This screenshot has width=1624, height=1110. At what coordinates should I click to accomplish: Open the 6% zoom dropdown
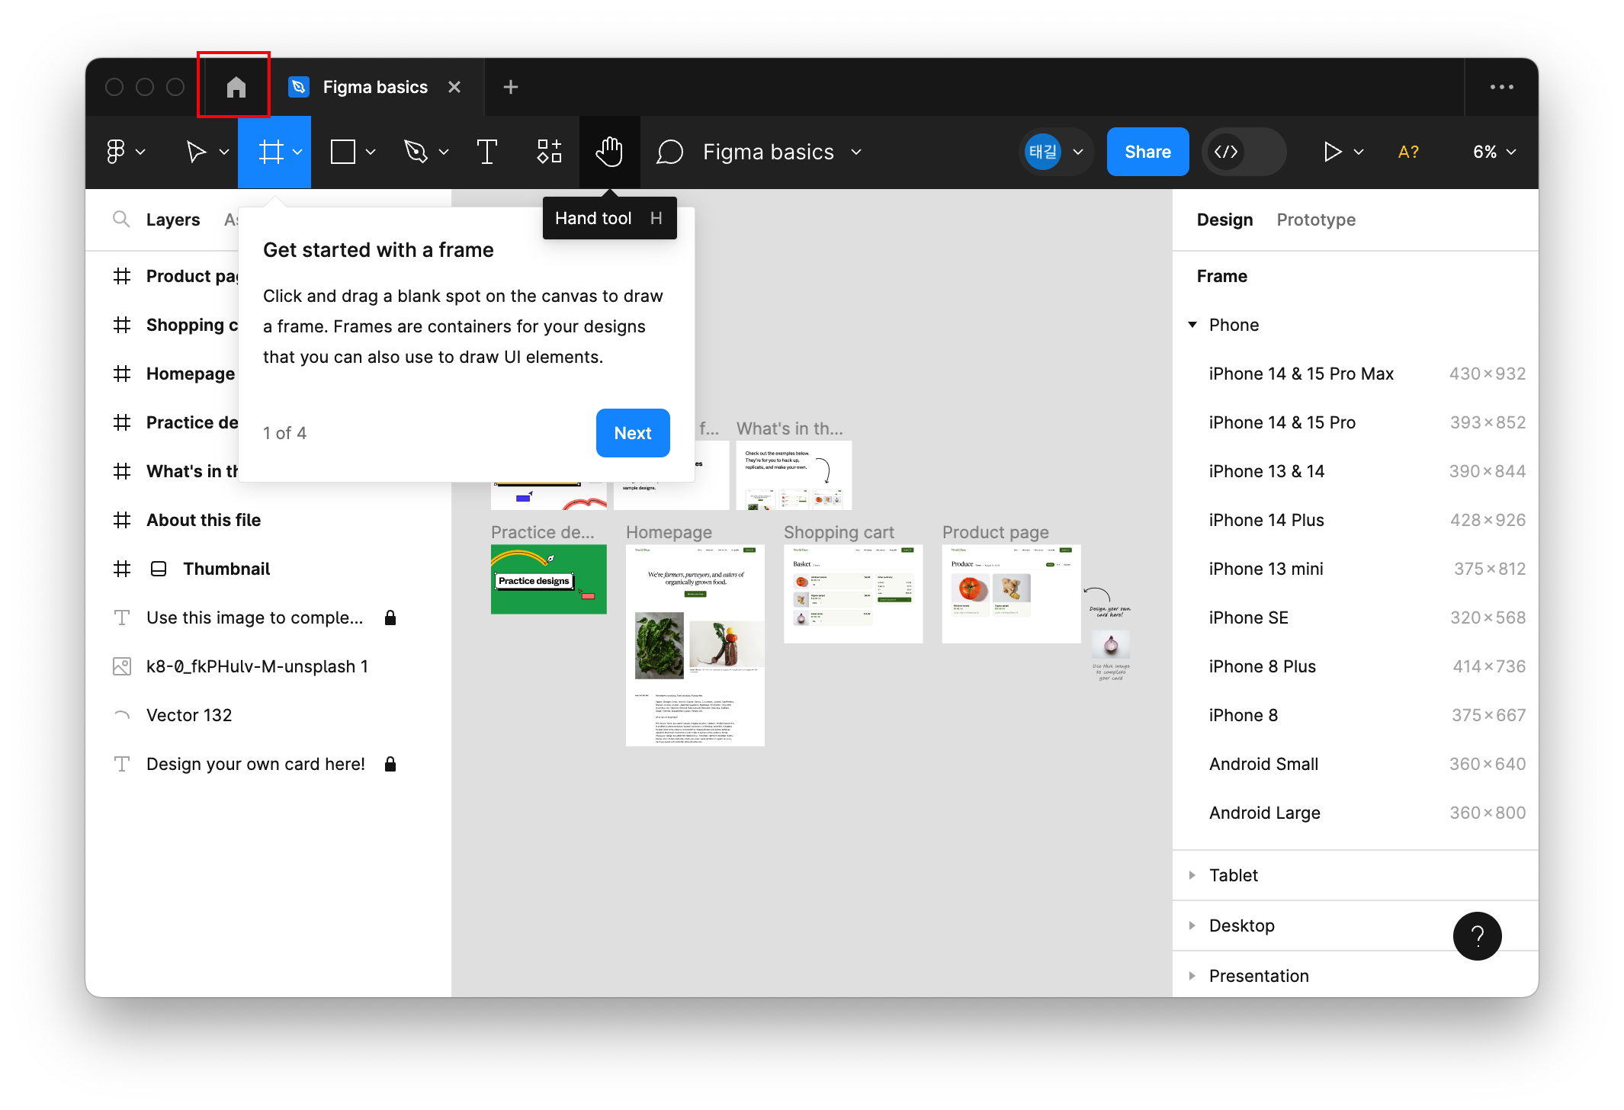pos(1494,152)
